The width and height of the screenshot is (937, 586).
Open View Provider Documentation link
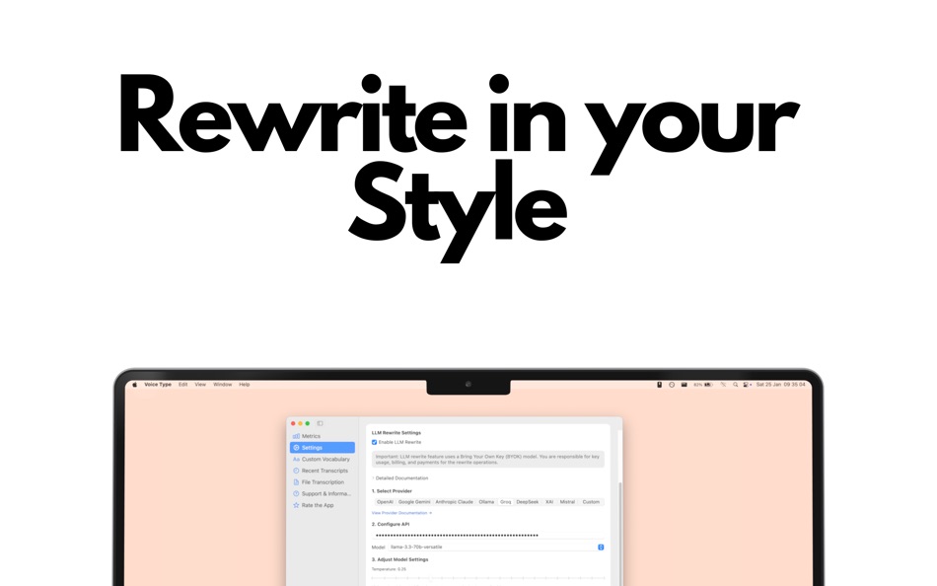pyautogui.click(x=401, y=513)
